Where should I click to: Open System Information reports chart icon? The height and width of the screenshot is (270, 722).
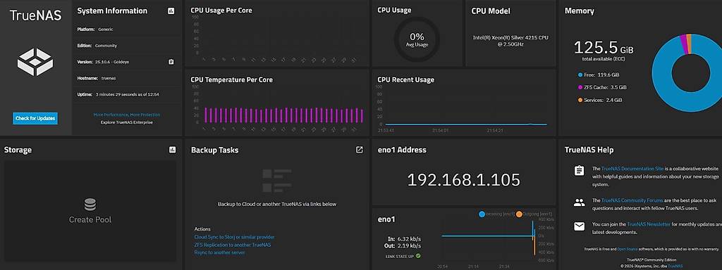pyautogui.click(x=171, y=11)
